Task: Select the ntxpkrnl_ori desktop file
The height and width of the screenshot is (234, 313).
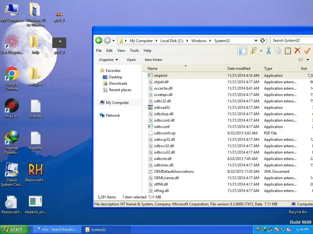Action: [35, 204]
